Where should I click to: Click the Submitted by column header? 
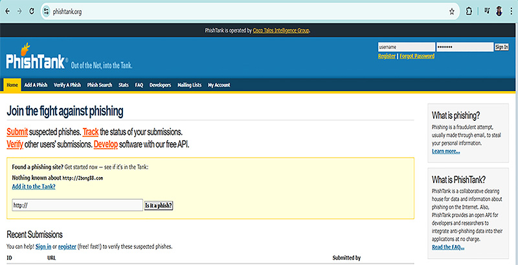coord(346,258)
